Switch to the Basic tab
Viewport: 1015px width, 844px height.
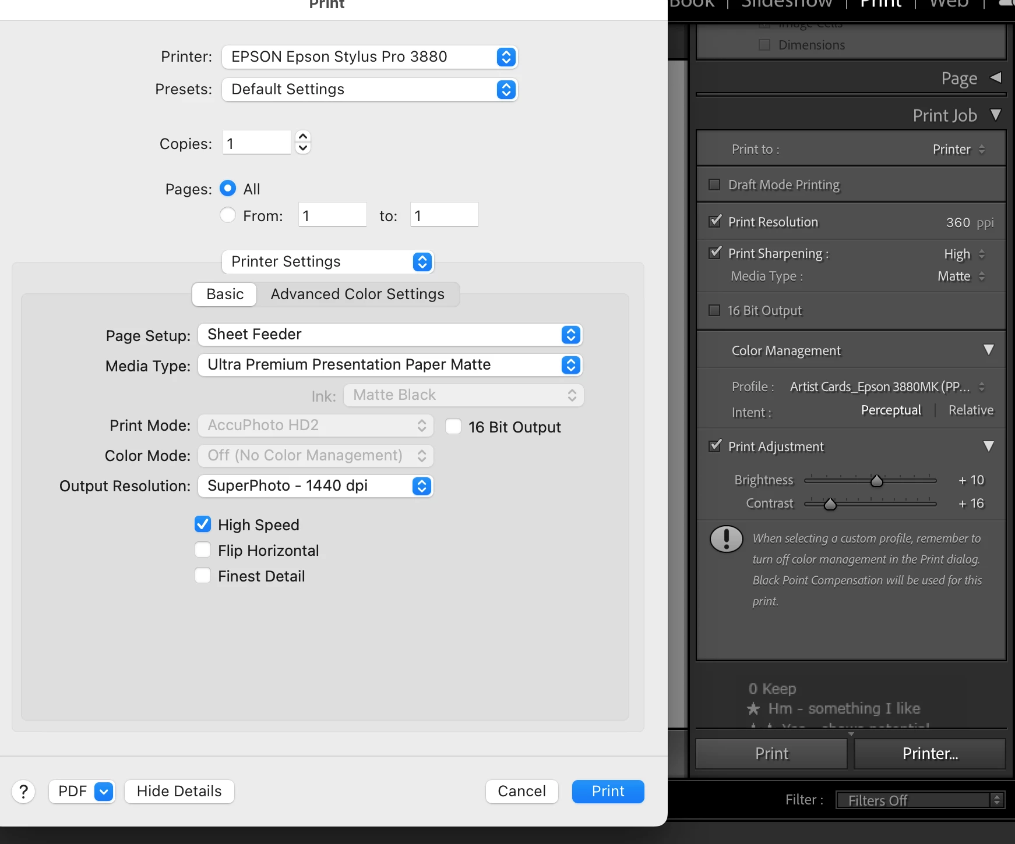pos(225,295)
